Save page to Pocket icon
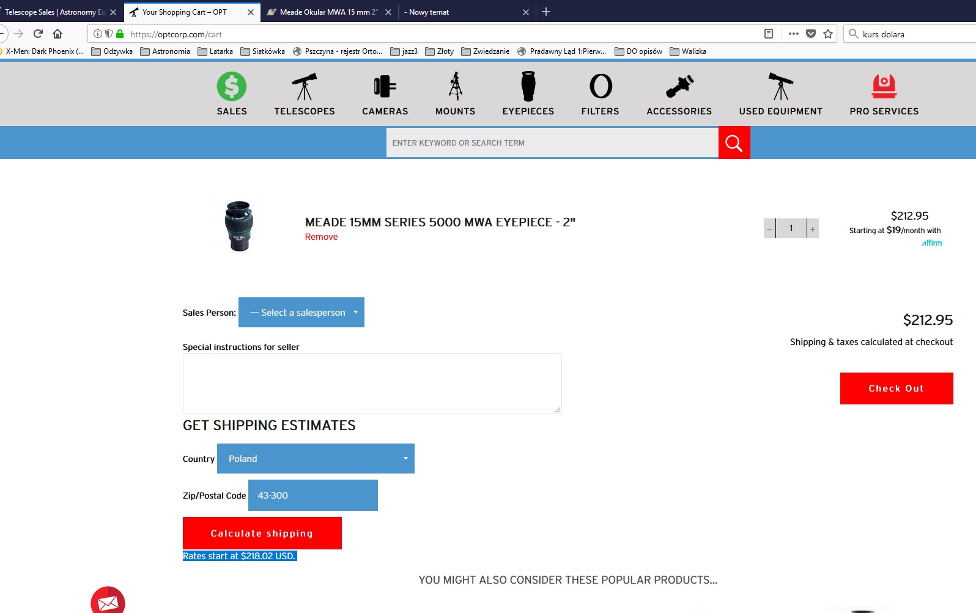This screenshot has height=613, width=976. click(x=811, y=34)
